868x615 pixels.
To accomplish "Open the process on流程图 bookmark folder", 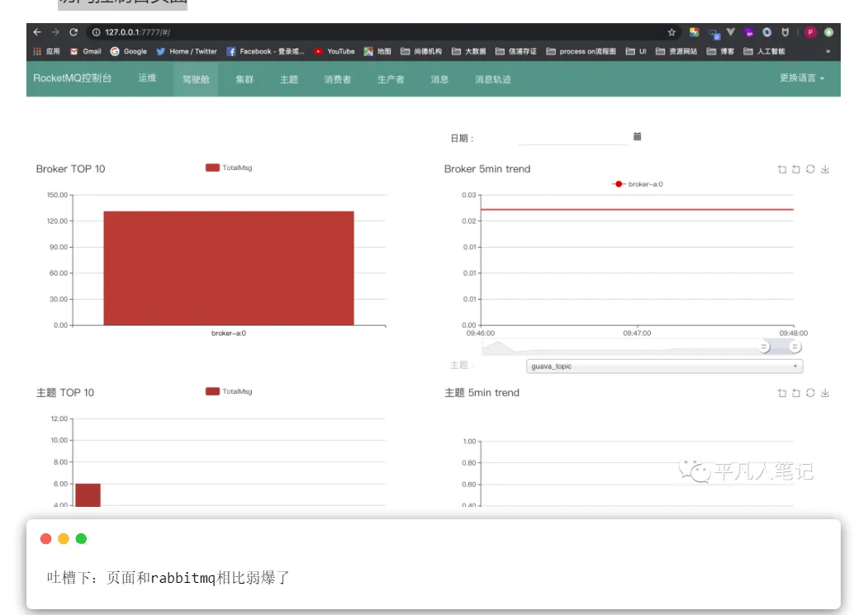I will click(x=581, y=51).
